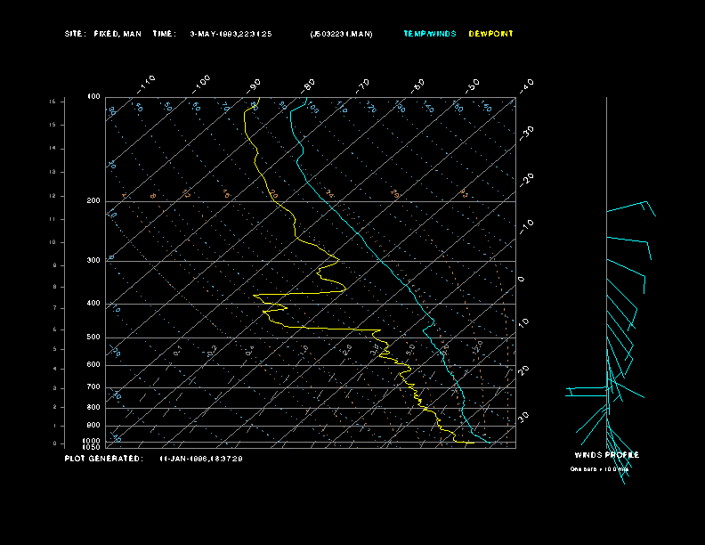Click the yellow DEWPOINT legend label

point(490,34)
